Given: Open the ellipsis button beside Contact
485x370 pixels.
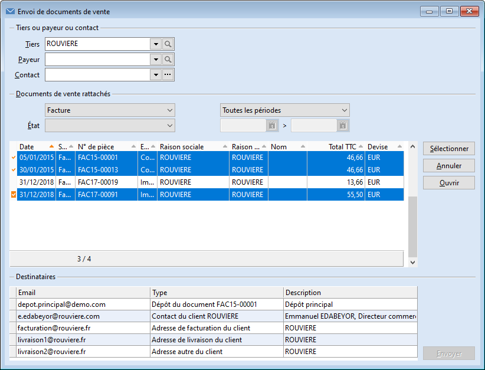Looking at the screenshot, I should click(168, 74).
